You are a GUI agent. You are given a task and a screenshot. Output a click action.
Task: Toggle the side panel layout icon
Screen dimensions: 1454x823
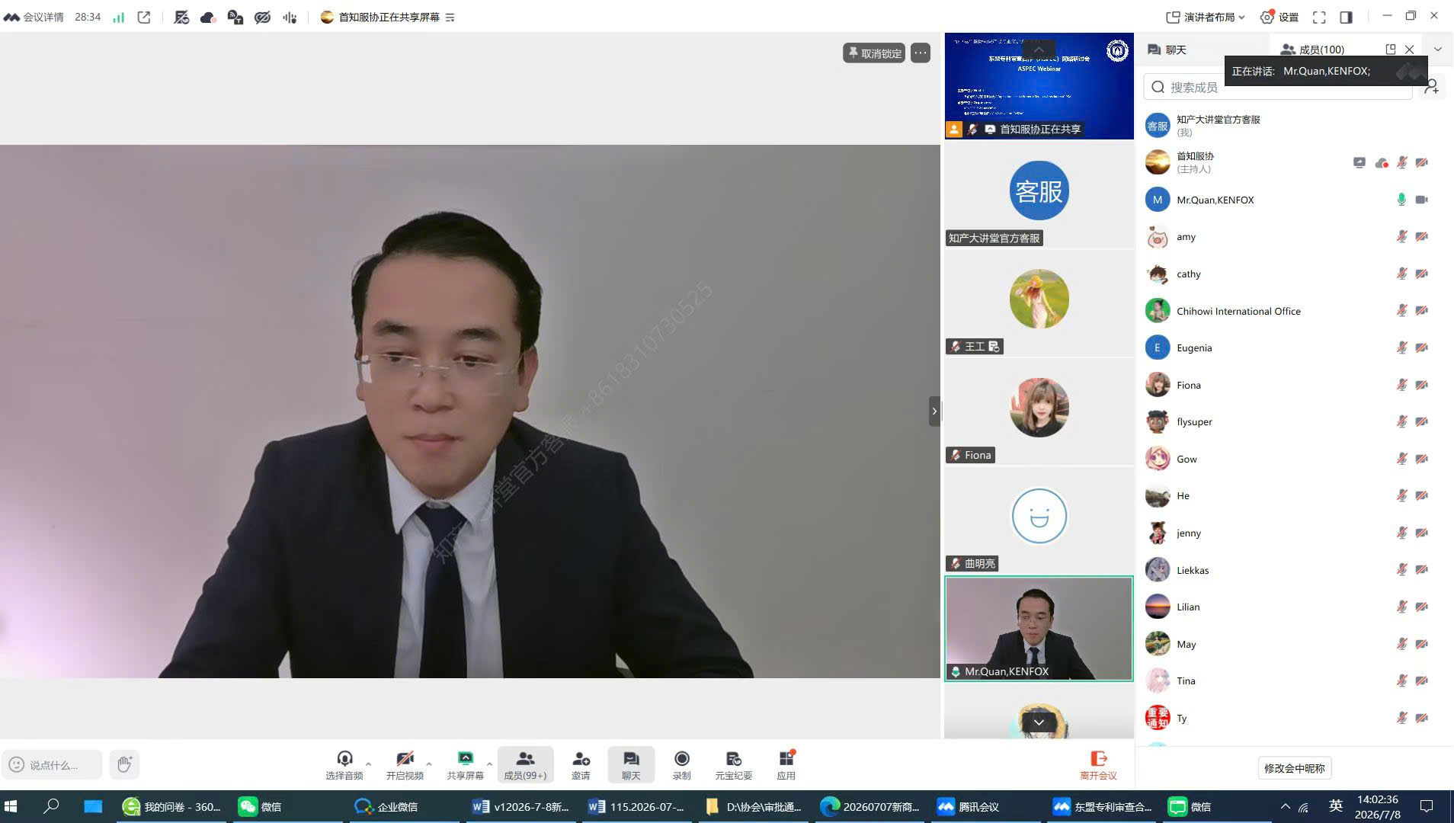[x=1346, y=17]
